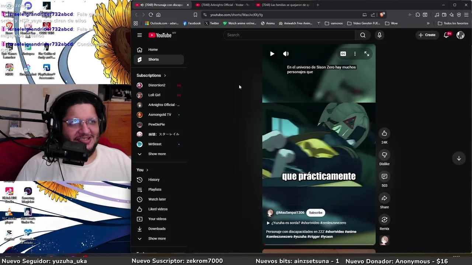
Task: Open a new browser tab
Action: pos(318,5)
